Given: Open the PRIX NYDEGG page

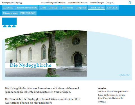Looking at the screenshot, I should tap(28, 13).
